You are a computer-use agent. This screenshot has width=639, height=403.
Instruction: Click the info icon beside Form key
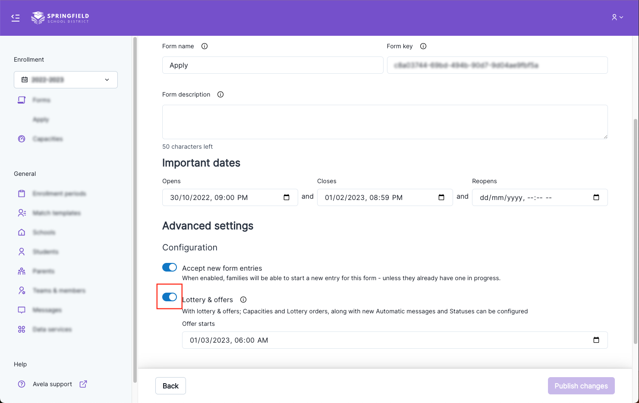pyautogui.click(x=423, y=46)
